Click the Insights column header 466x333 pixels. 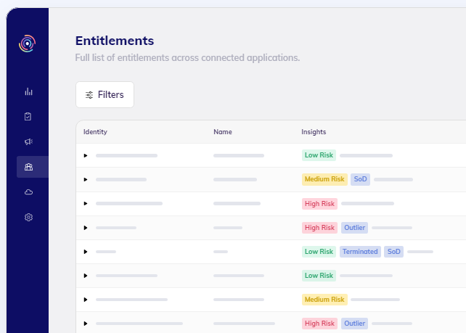click(314, 132)
